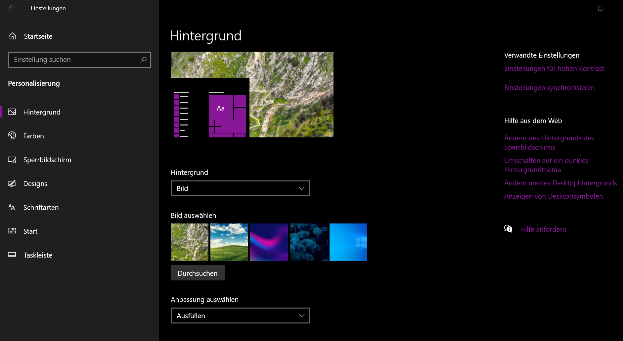Screen dimensions: 623x341
Task: Select the blue jellyfish wallpaper thumbnail
Action: (309, 242)
